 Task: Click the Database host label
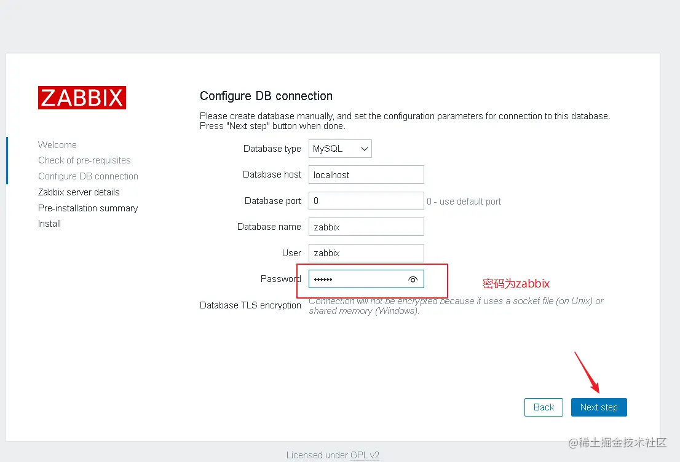tap(272, 174)
